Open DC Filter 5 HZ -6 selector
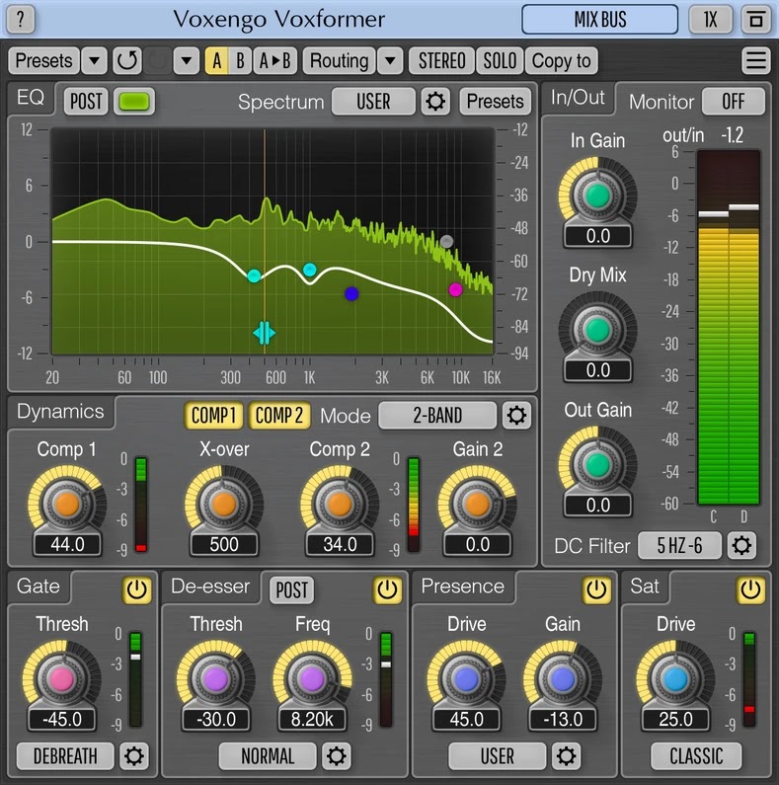The image size is (779, 785). pos(679,545)
